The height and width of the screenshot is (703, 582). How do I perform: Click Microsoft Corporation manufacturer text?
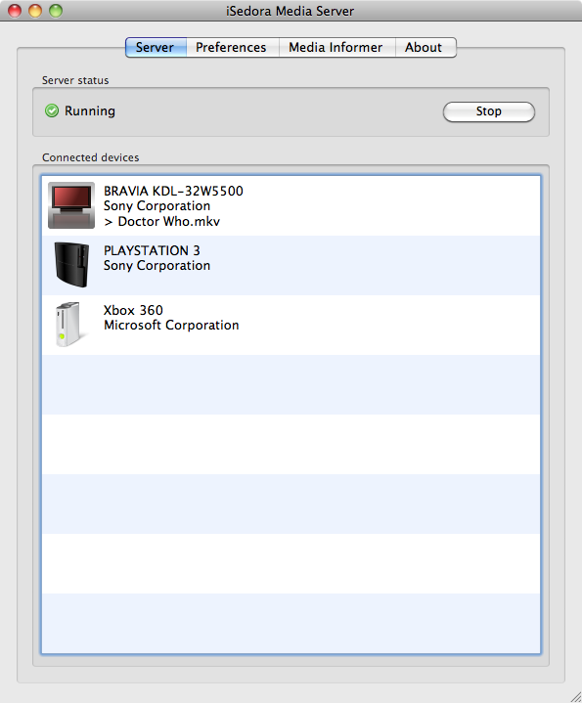(x=171, y=325)
